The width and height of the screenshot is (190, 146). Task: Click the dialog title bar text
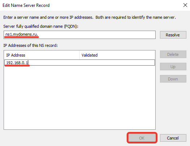26,5
